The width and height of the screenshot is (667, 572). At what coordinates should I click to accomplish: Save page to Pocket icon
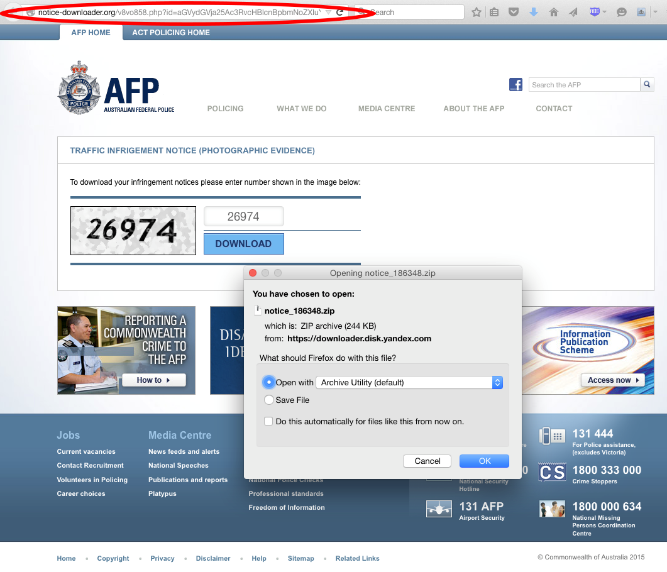pyautogui.click(x=514, y=12)
